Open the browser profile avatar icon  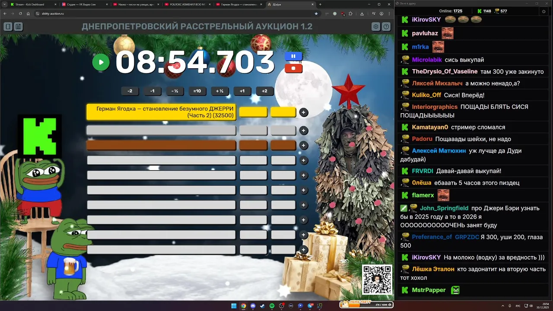381,13
